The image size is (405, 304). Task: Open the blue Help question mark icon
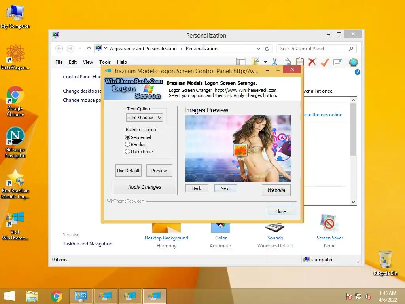[x=358, y=72]
